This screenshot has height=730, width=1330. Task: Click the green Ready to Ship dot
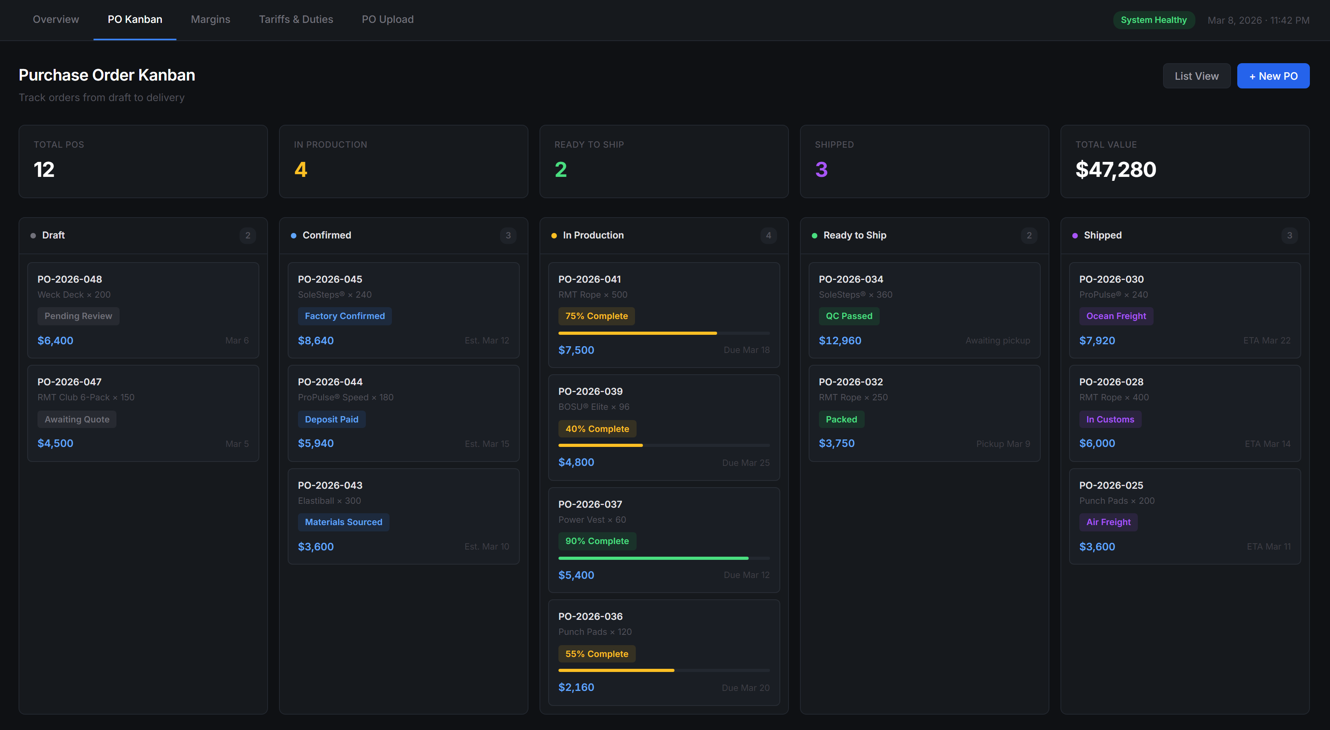[x=814, y=236]
